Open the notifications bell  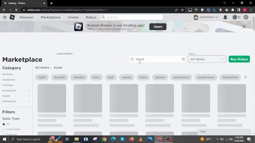coord(225,17)
